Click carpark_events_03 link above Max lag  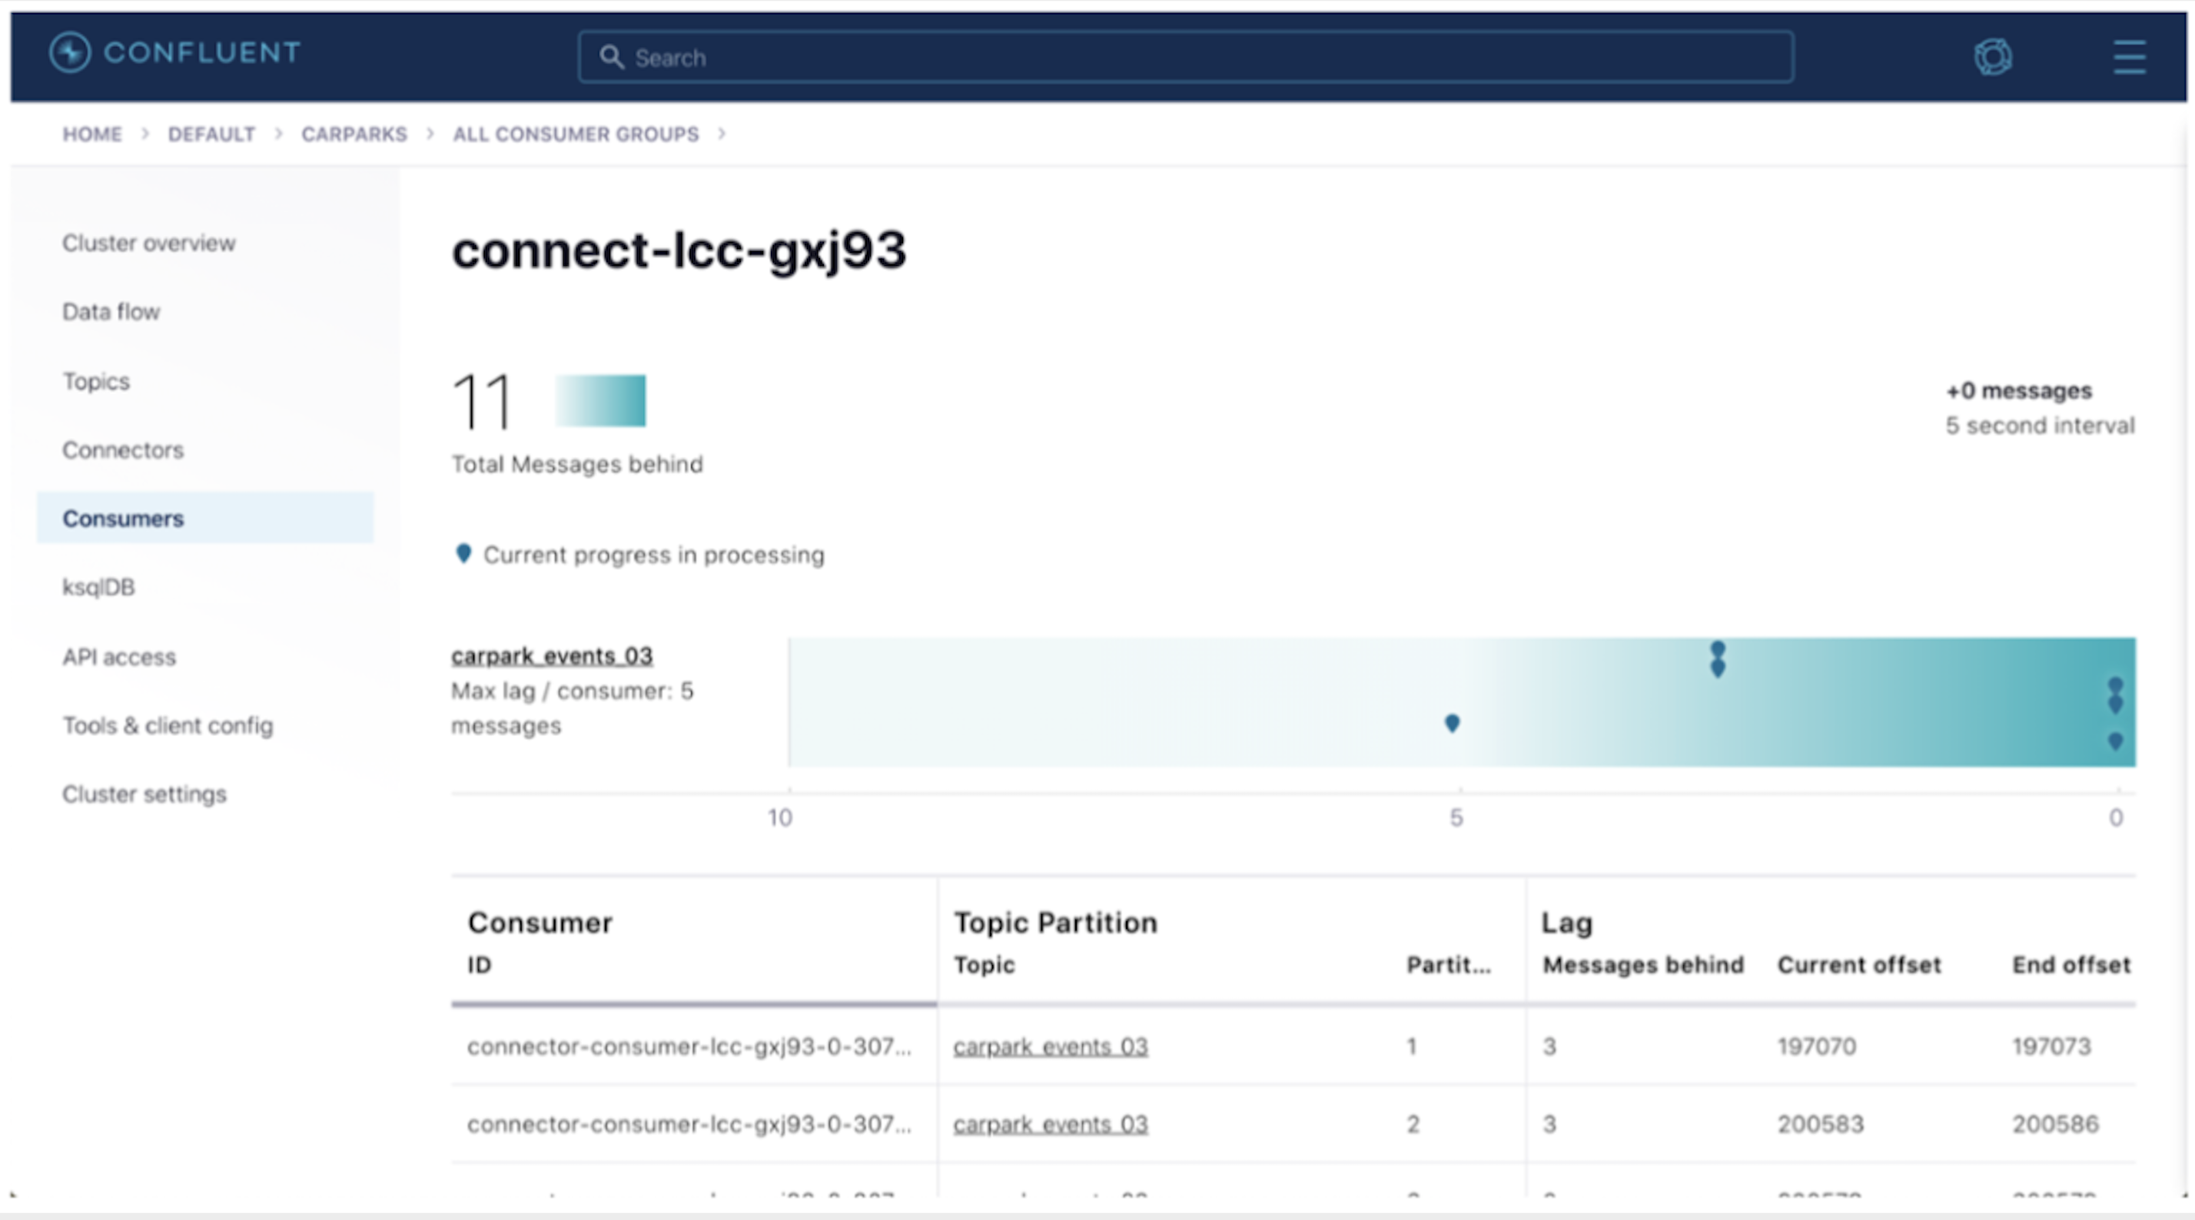coord(551,656)
